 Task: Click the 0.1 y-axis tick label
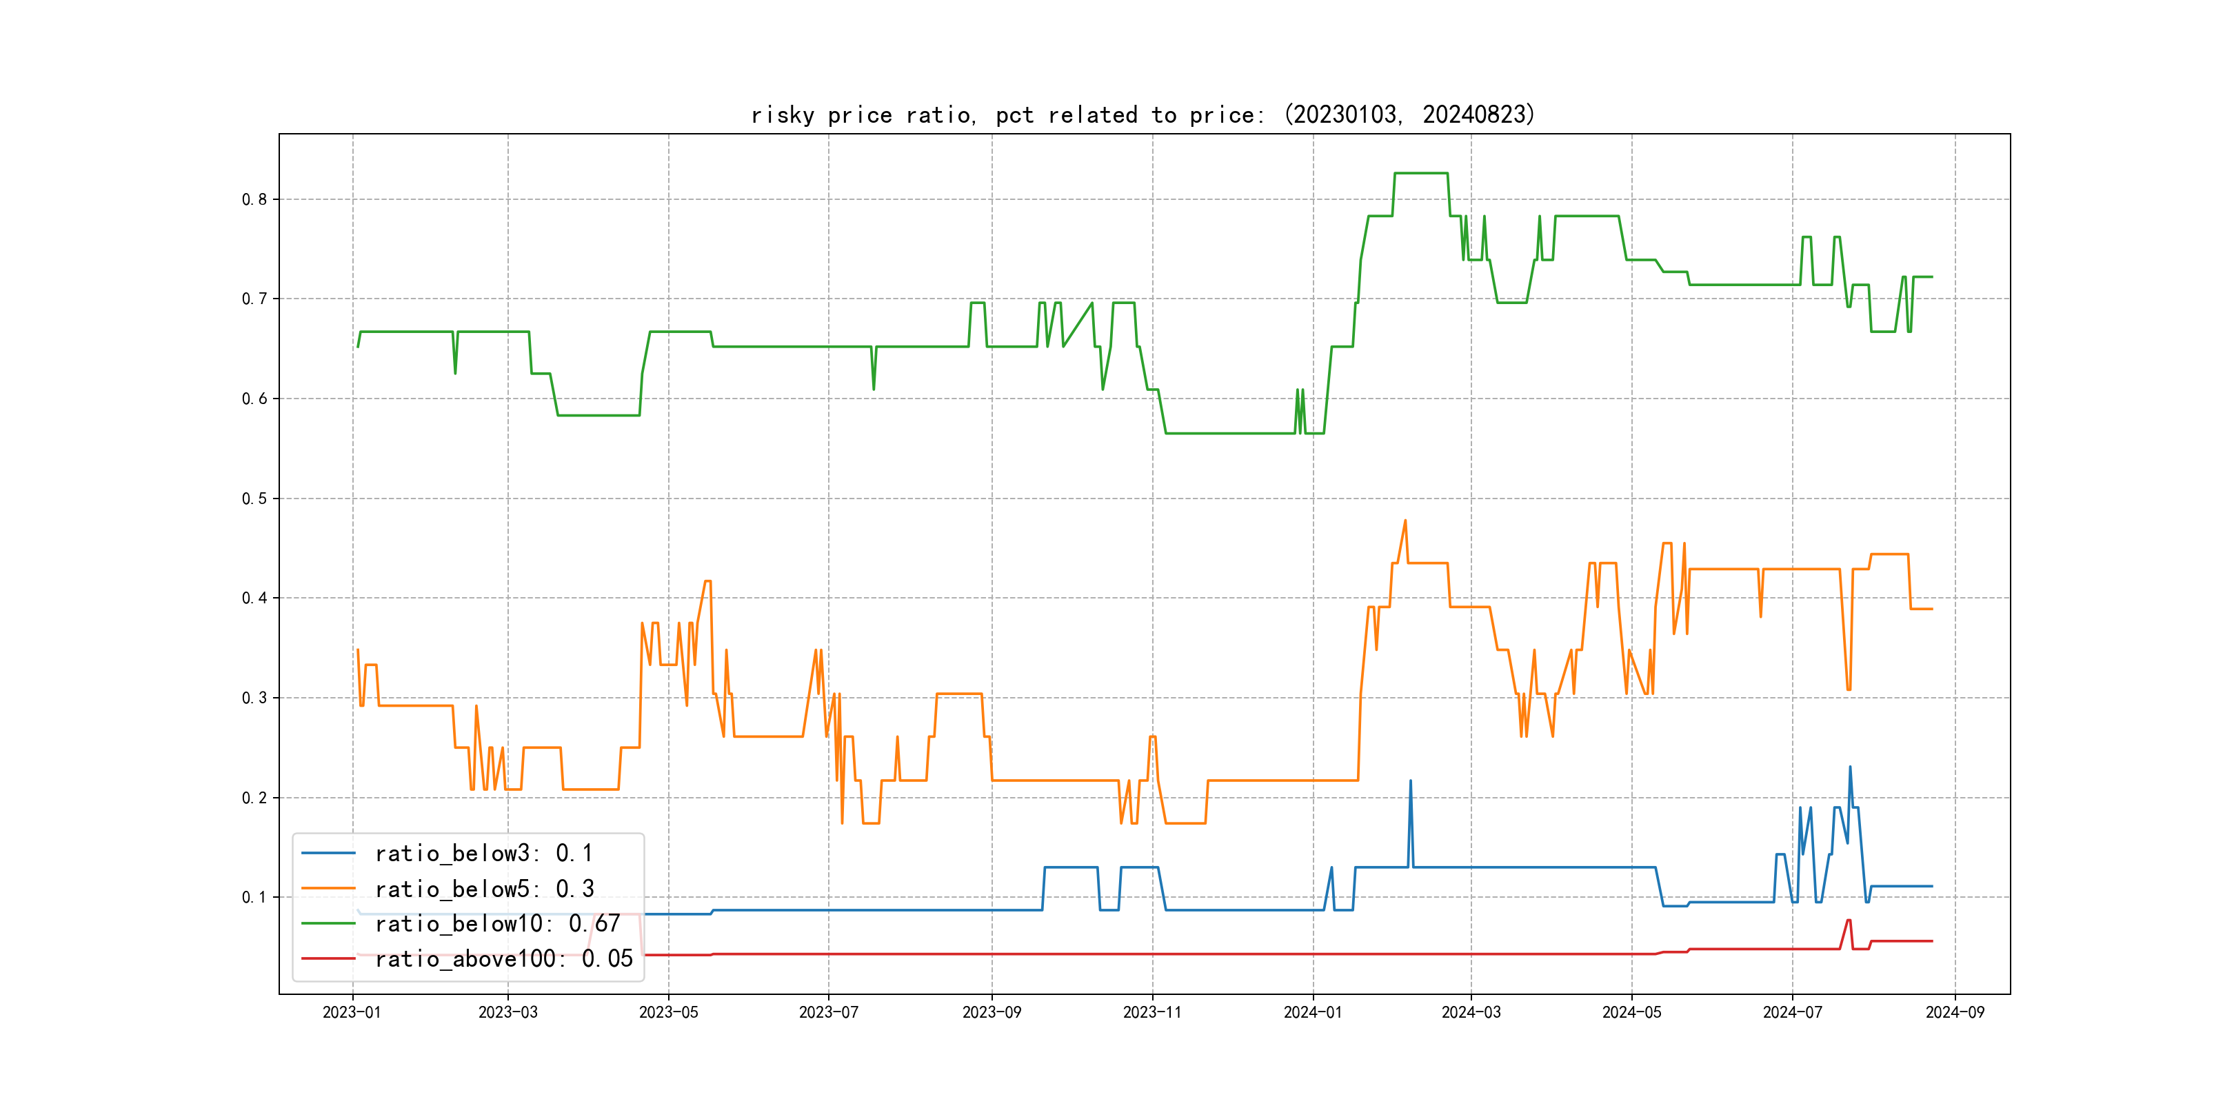254,897
